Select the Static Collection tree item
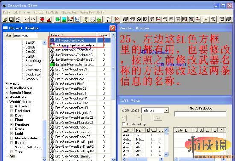Screen dimensions: 235x161 point(28,147)
